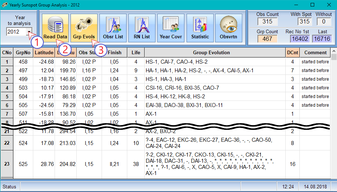The width and height of the screenshot is (337, 192).
Task: Click evolution text CSI-16, CRI-16, BXI-35, CAO-7
Action: (182, 88)
